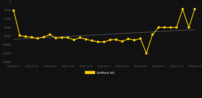Click the '2026-04-28' x-axis label
The width and height of the screenshot is (202, 98).
pos(140,66)
